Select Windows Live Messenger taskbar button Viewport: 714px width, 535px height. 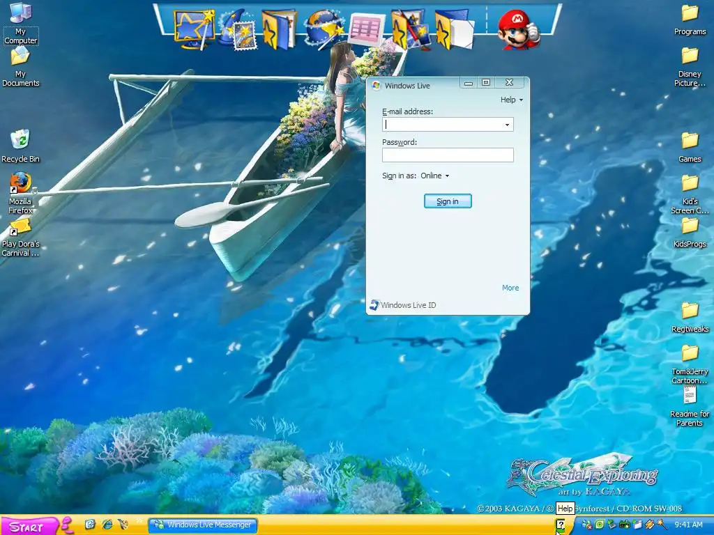click(203, 525)
